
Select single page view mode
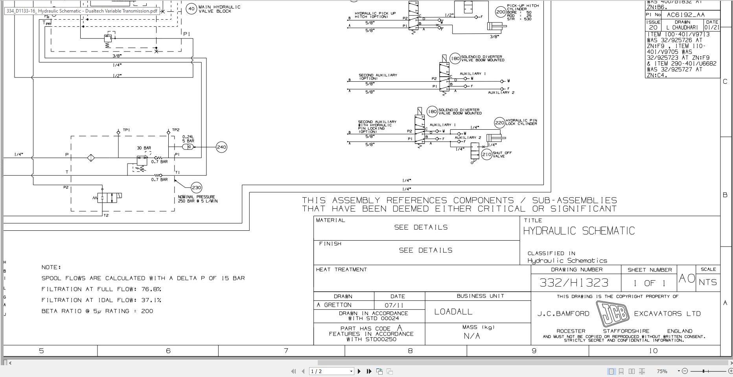(611, 371)
